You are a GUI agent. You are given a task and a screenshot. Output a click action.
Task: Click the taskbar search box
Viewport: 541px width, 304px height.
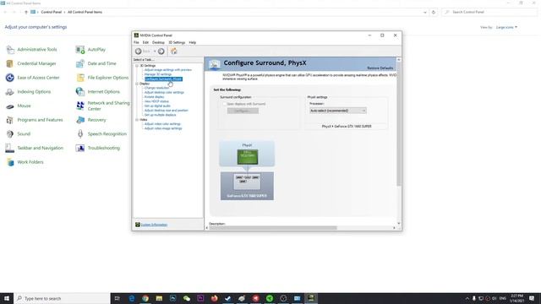62,298
